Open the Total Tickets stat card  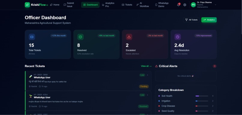point(48,45)
